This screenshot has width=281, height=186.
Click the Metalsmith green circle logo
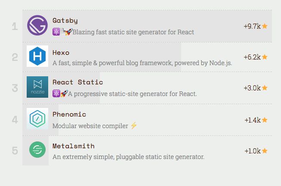[37, 150]
